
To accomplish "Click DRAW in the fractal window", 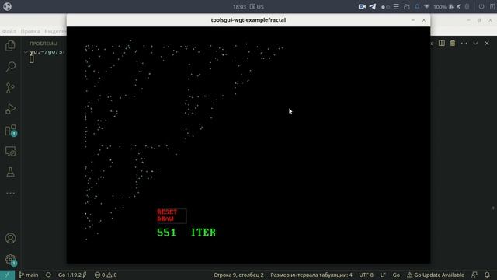I will [165, 219].
